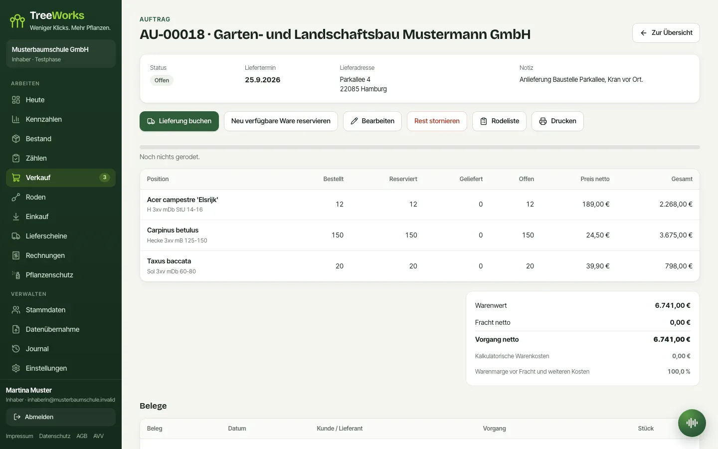Image resolution: width=718 pixels, height=449 pixels.
Task: Open the AGB footer link
Action: [82, 436]
